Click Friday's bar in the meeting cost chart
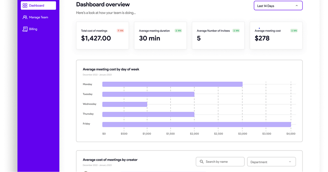 (x=197, y=124)
